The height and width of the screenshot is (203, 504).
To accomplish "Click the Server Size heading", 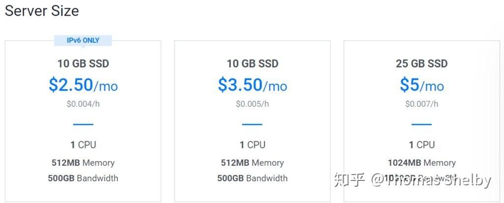I will [42, 11].
